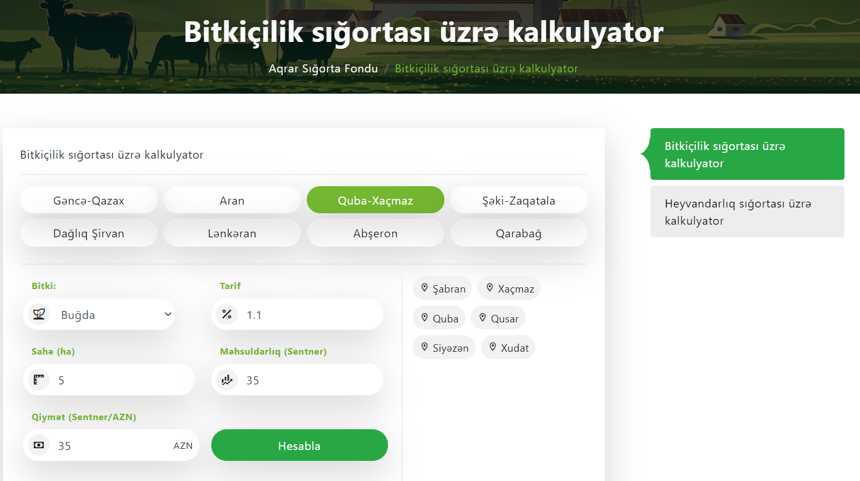Select the Xaçmaz district chip
860x481 pixels.
(x=509, y=288)
